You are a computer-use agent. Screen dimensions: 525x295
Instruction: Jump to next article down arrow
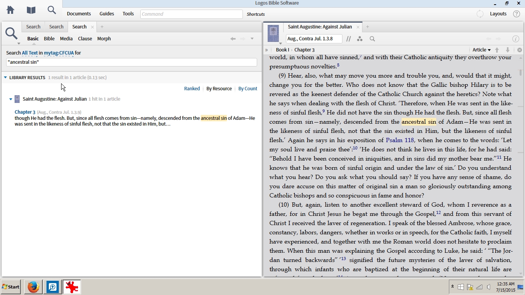coord(508,50)
